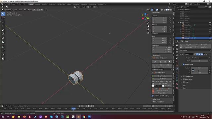Open the Output properties tab icon
Image resolution: width=212 pixels, height=119 pixels.
click(177, 52)
